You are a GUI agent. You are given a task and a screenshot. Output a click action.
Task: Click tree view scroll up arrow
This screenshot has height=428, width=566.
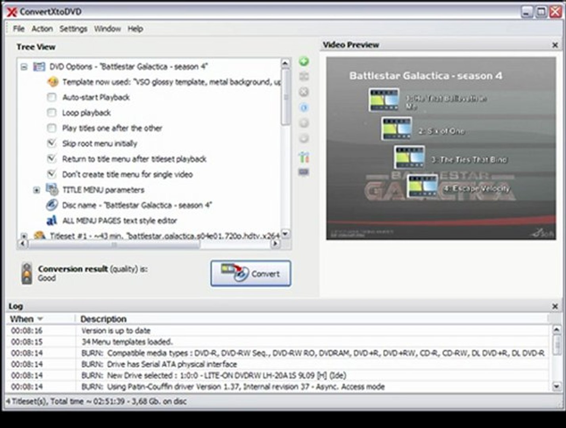click(x=285, y=63)
